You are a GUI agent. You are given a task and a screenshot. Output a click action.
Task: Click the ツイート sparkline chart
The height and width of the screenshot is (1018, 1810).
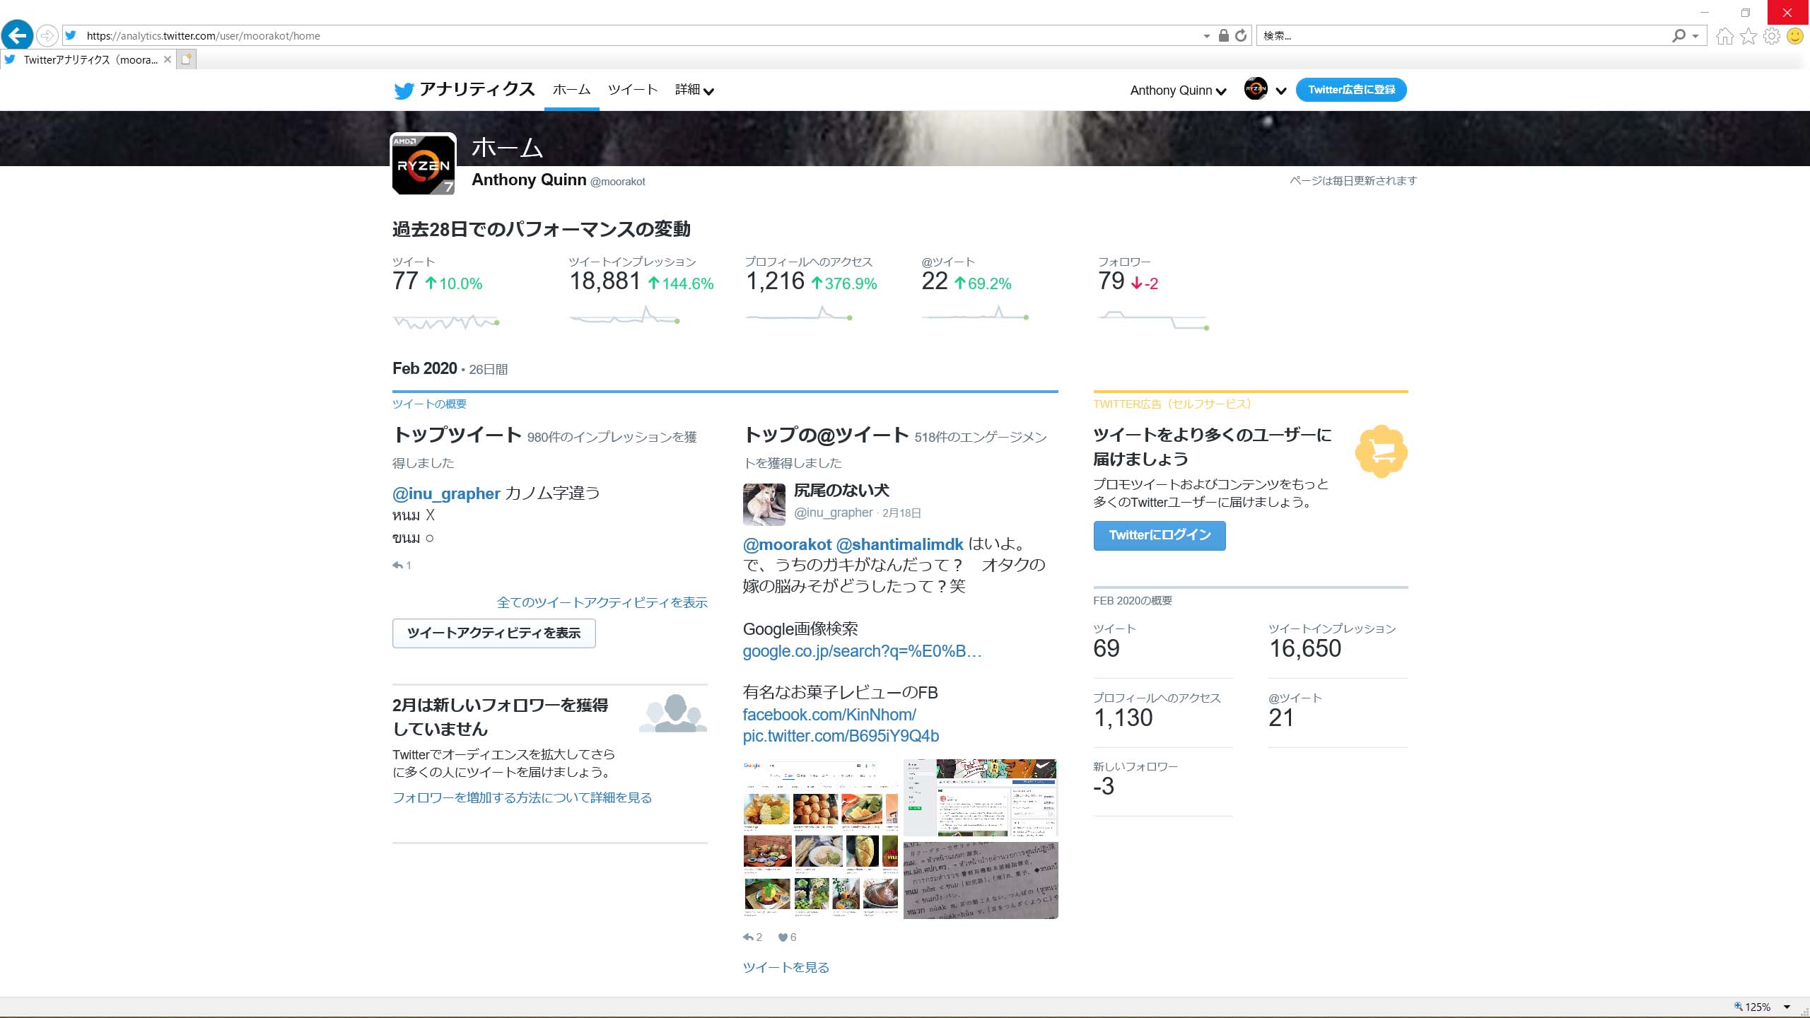[446, 322]
